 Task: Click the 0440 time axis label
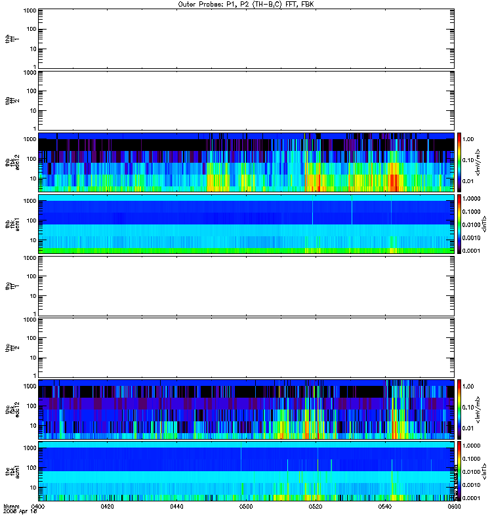176,507
